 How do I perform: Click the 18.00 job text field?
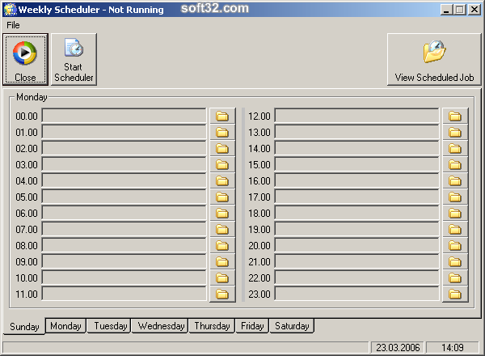tap(357, 213)
